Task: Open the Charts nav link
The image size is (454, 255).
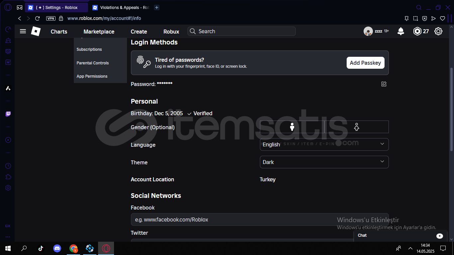Action: click(x=59, y=32)
